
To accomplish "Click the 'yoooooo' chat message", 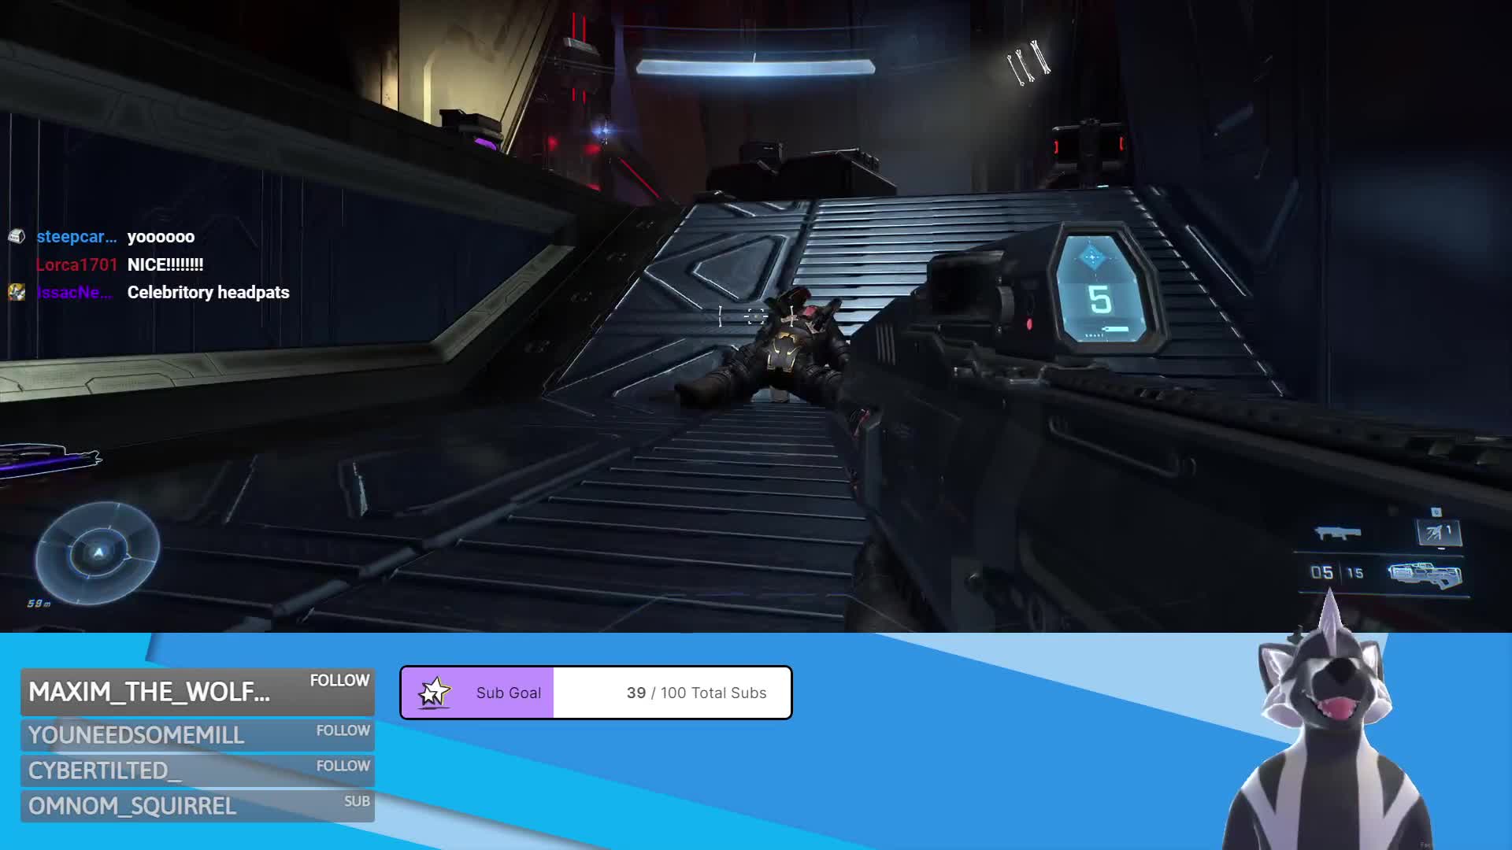I will point(161,237).
